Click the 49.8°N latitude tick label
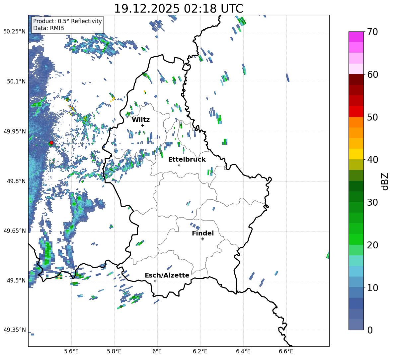The image size is (393, 358). (15, 181)
